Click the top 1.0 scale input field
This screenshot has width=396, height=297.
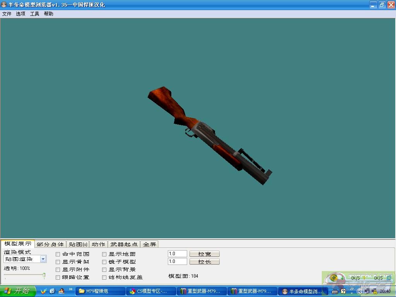pos(177,253)
